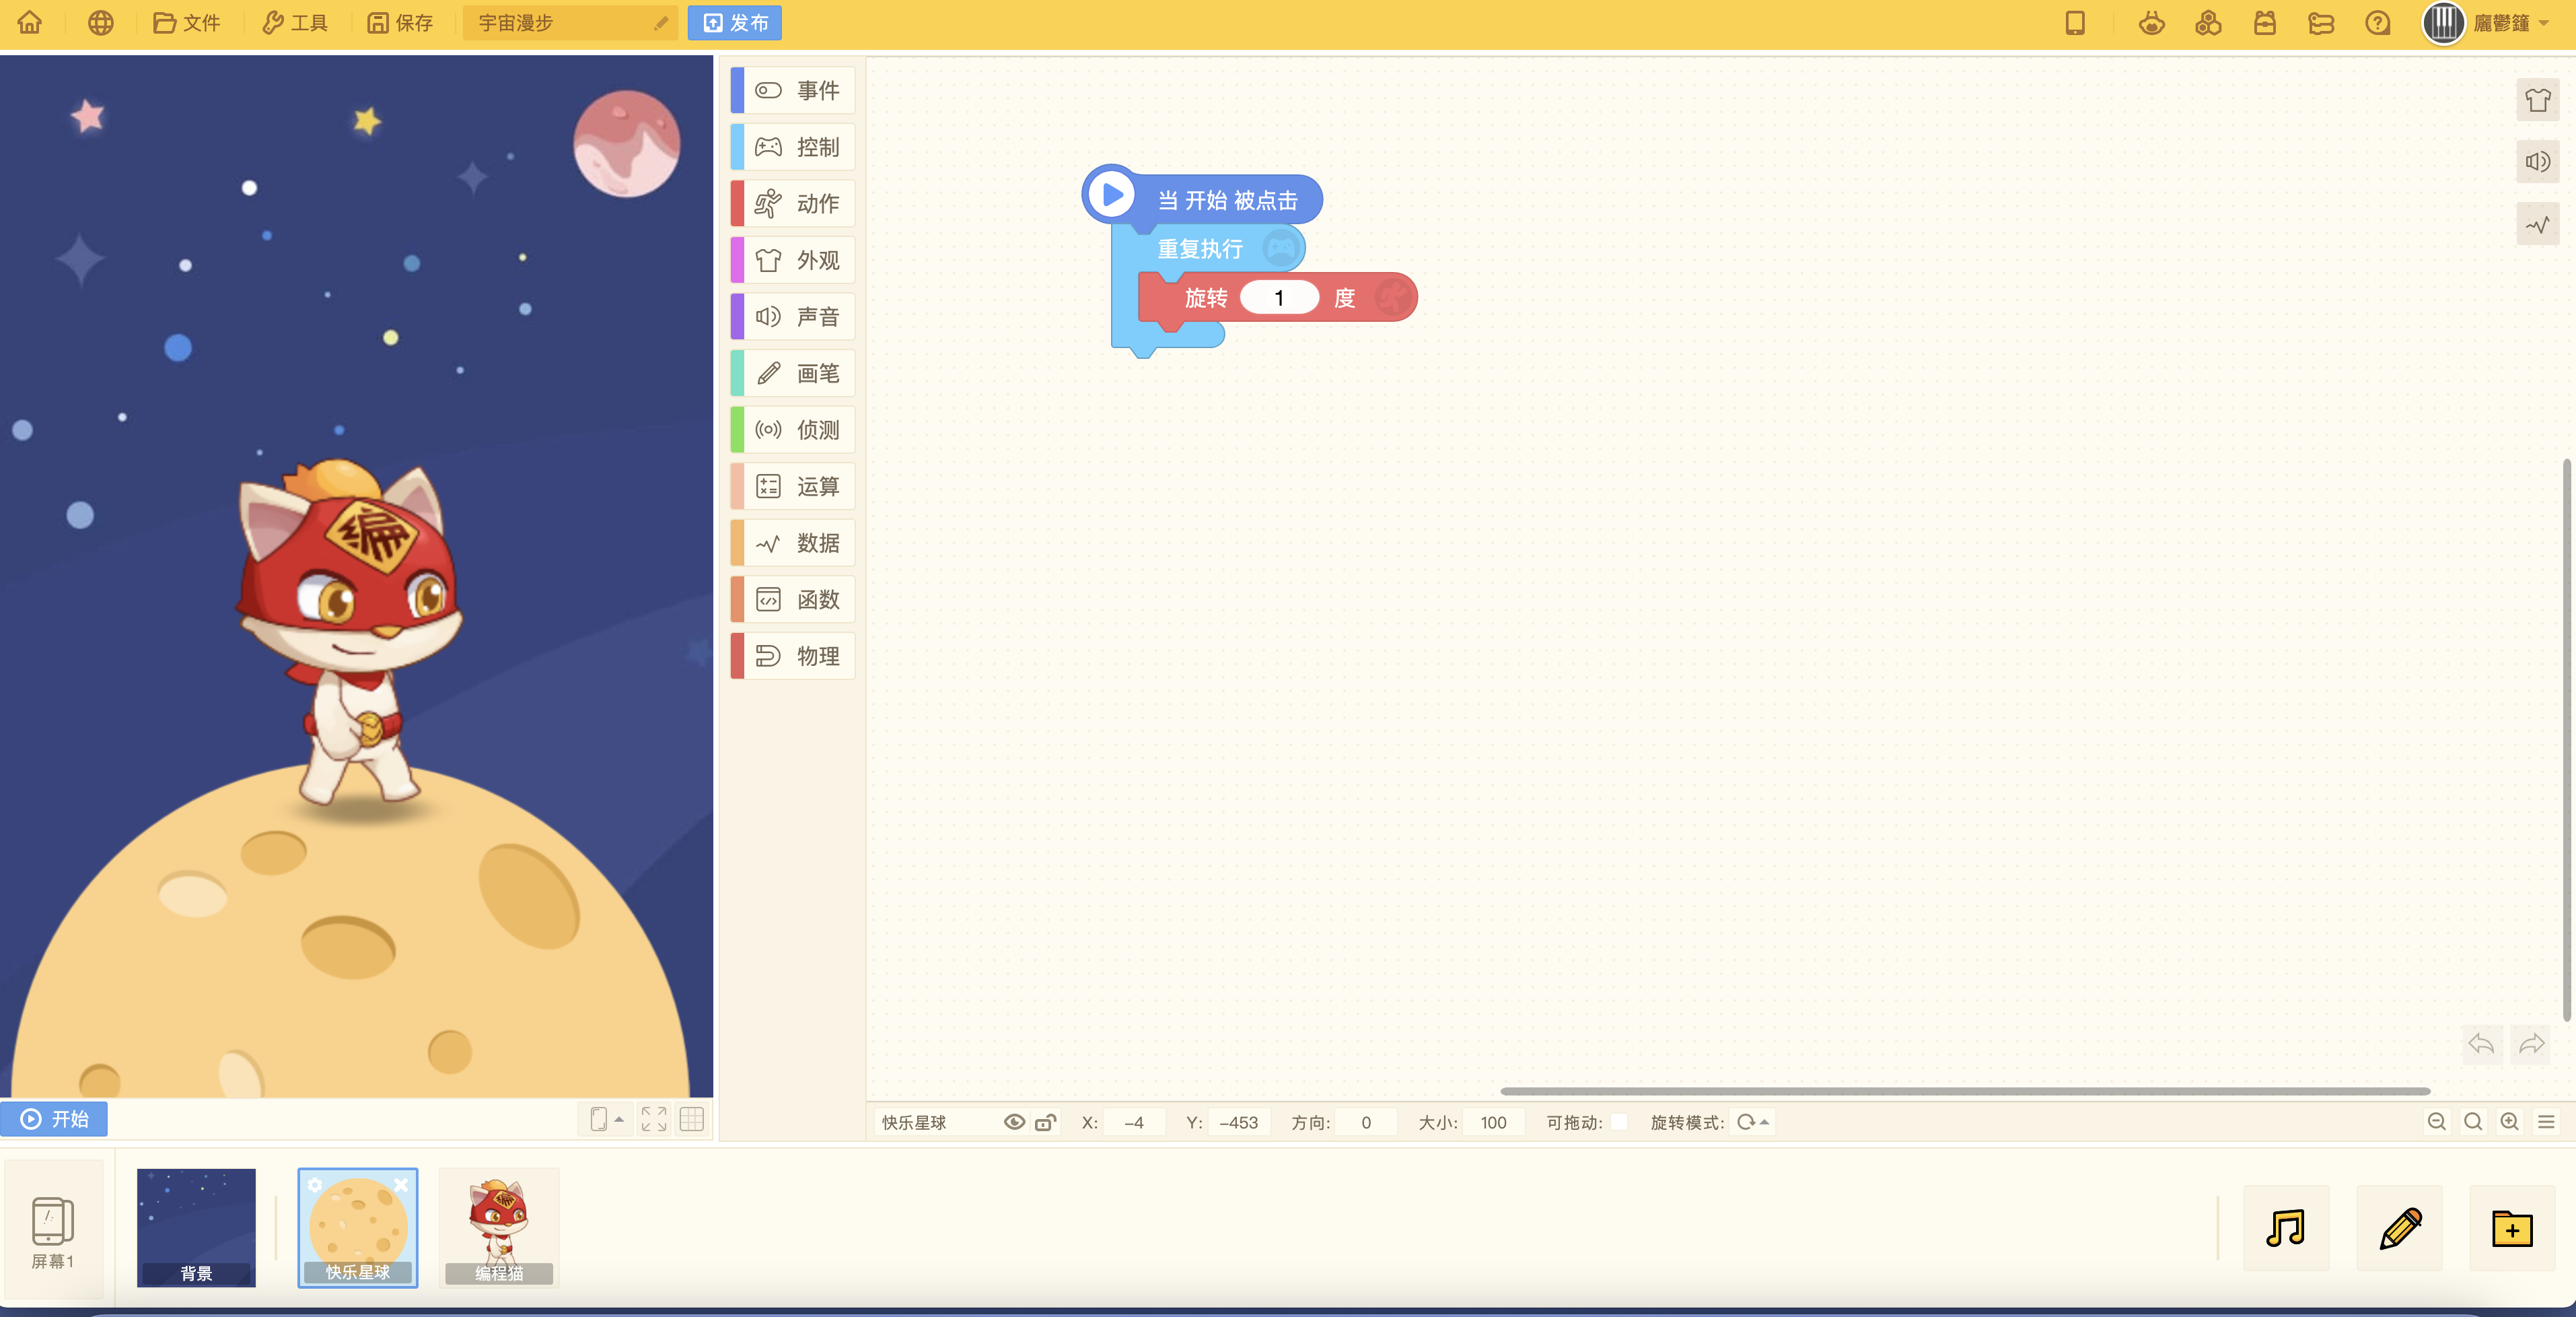
Task: Publish the project with 发布
Action: (x=735, y=22)
